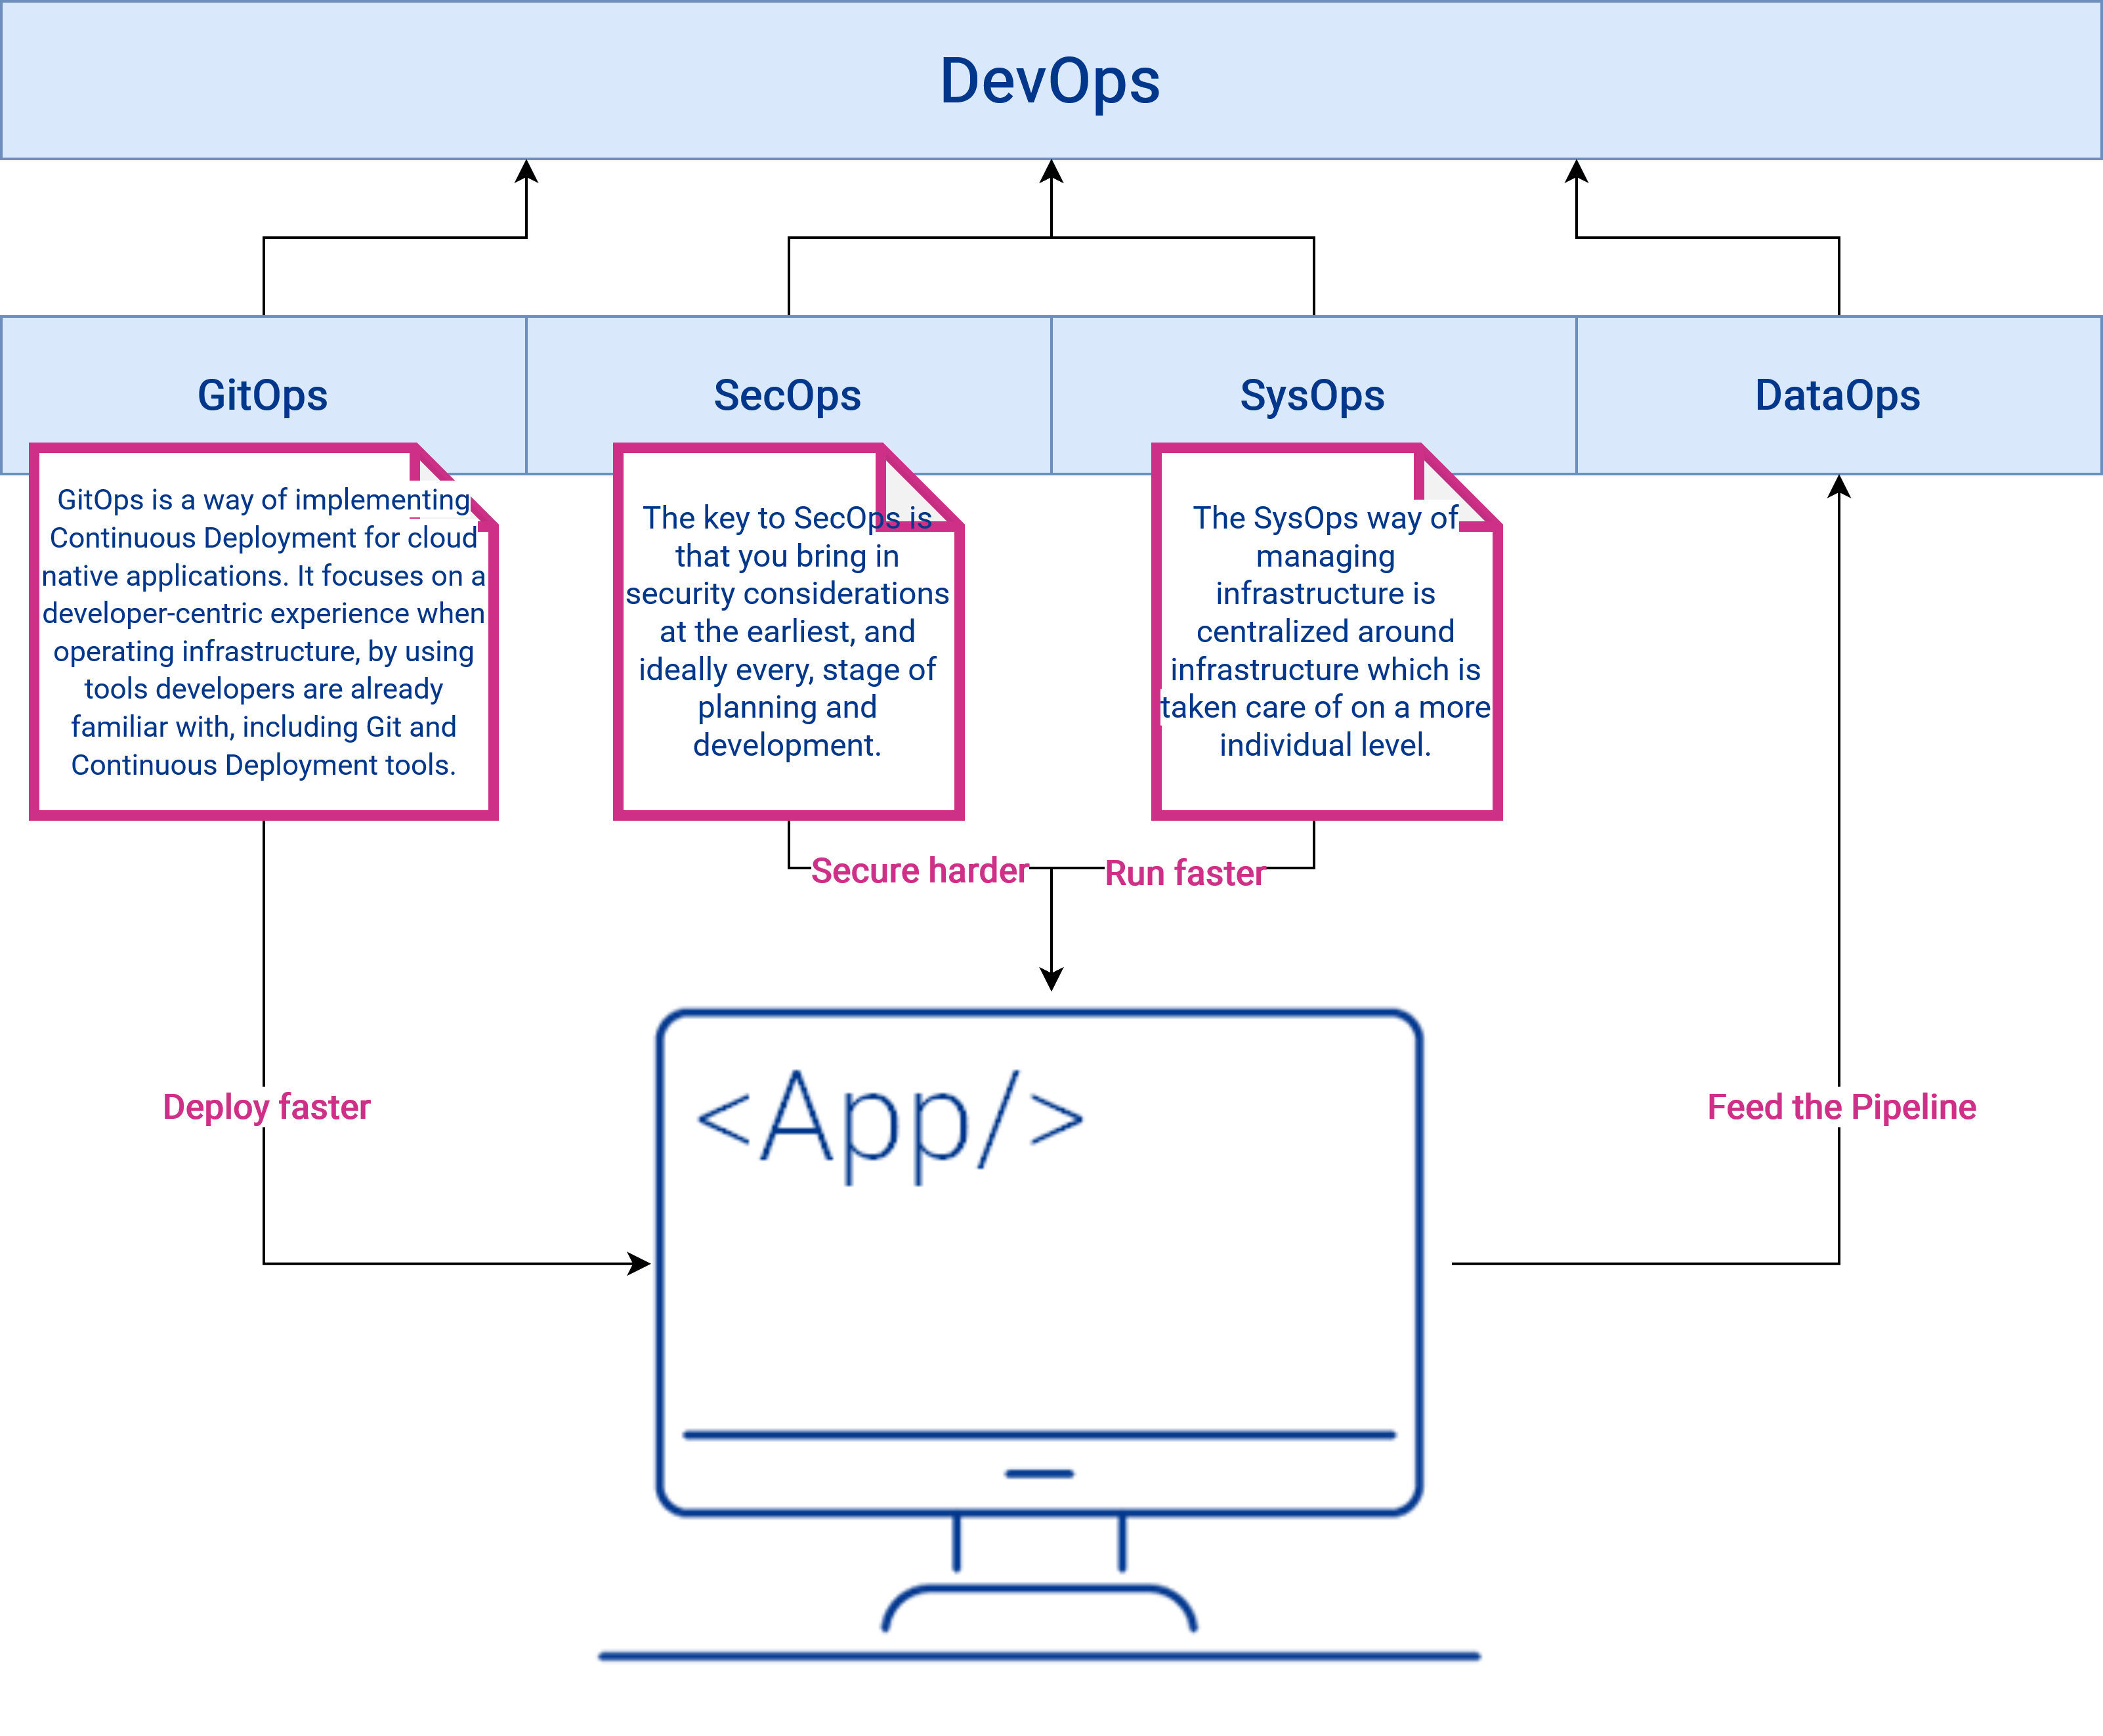Click the Deploy faster label
2103x1736 pixels.
tap(266, 1107)
